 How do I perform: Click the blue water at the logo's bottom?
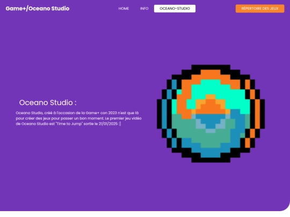point(211,153)
